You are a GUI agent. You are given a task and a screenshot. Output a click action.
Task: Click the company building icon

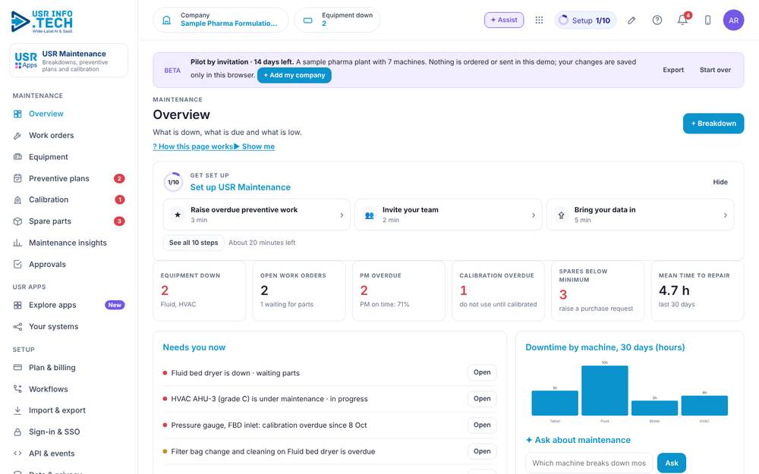(166, 20)
